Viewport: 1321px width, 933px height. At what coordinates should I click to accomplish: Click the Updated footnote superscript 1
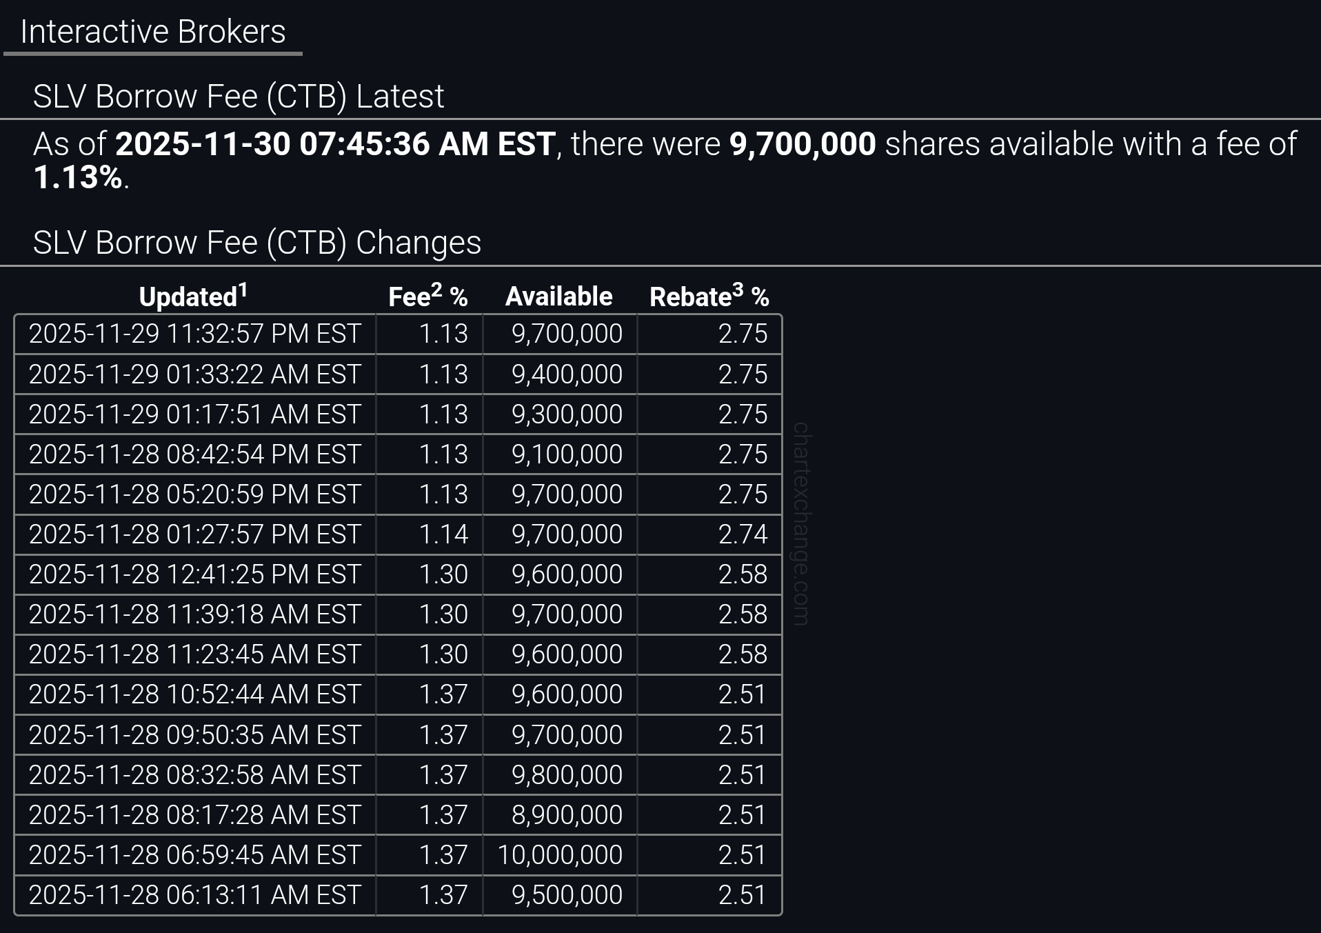pos(243,290)
